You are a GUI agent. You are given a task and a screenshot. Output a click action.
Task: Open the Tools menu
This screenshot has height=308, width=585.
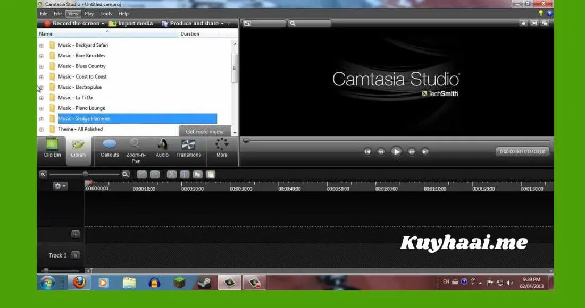(106, 13)
